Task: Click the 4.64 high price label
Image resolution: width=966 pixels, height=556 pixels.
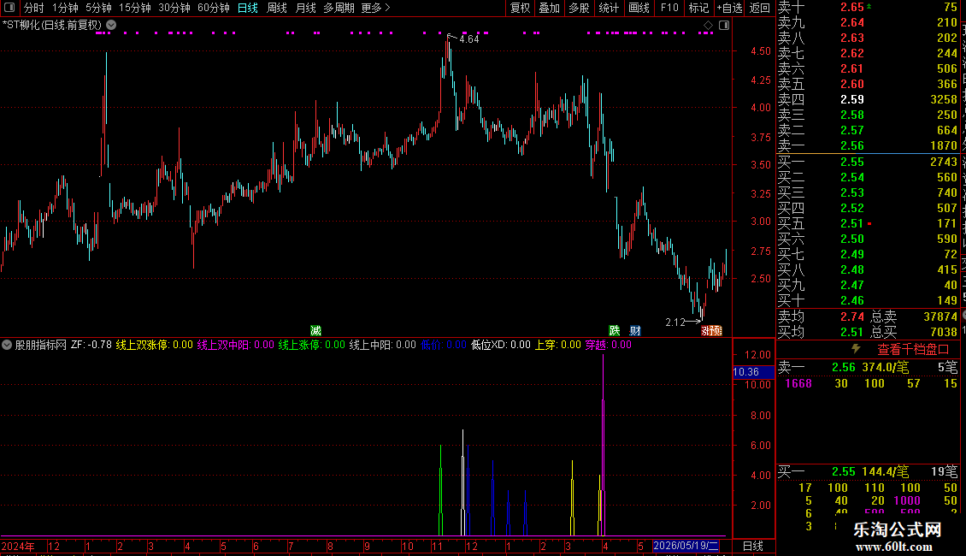Action: [x=468, y=39]
